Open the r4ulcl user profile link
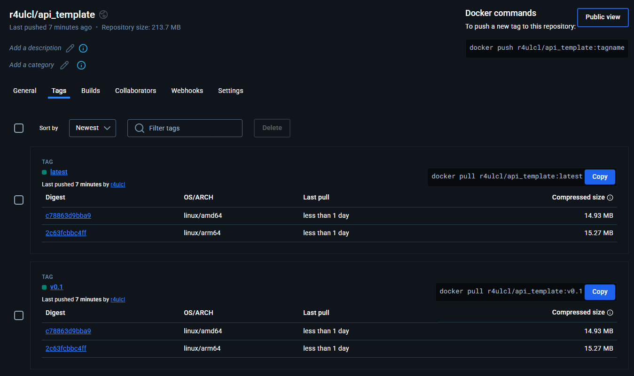Viewport: 634px width, 376px height. tap(117, 184)
